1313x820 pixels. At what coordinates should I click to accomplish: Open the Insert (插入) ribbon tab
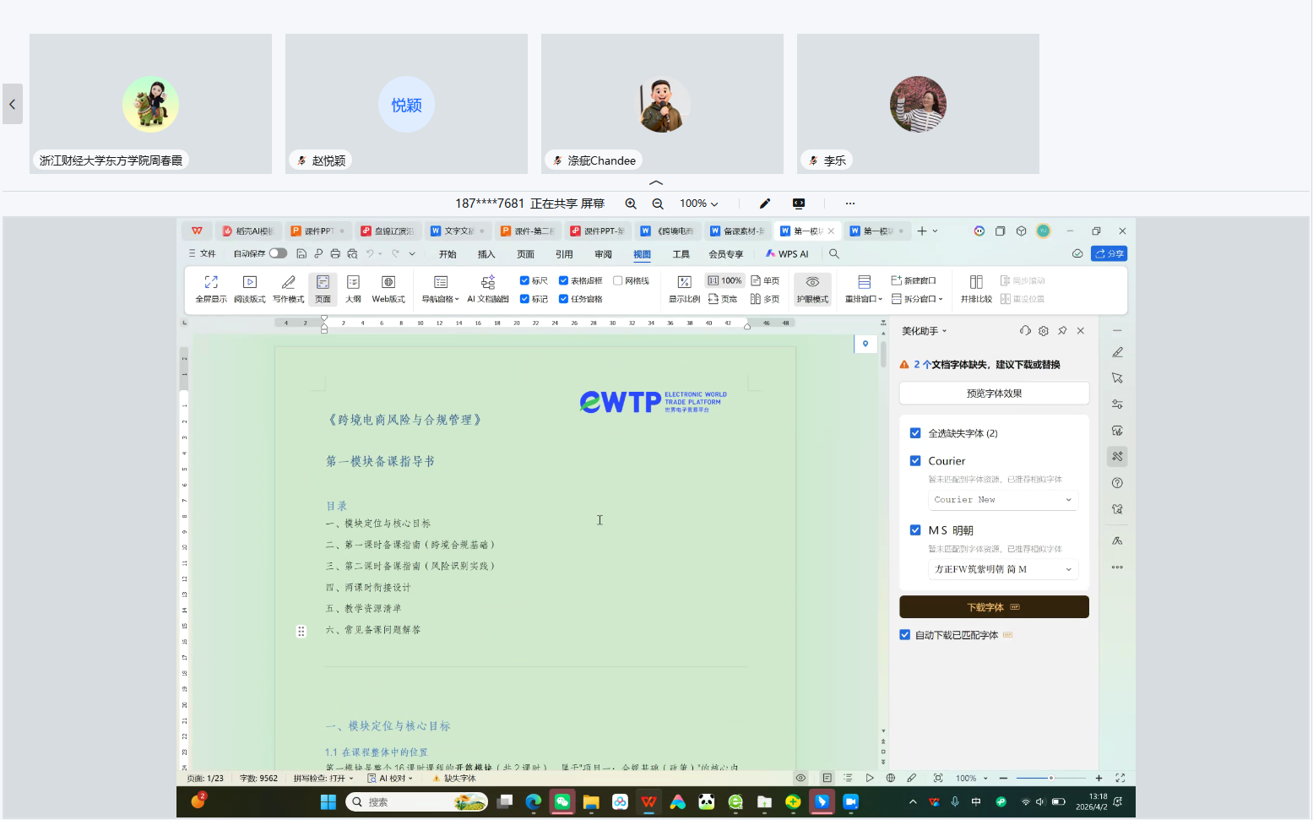pyautogui.click(x=486, y=254)
